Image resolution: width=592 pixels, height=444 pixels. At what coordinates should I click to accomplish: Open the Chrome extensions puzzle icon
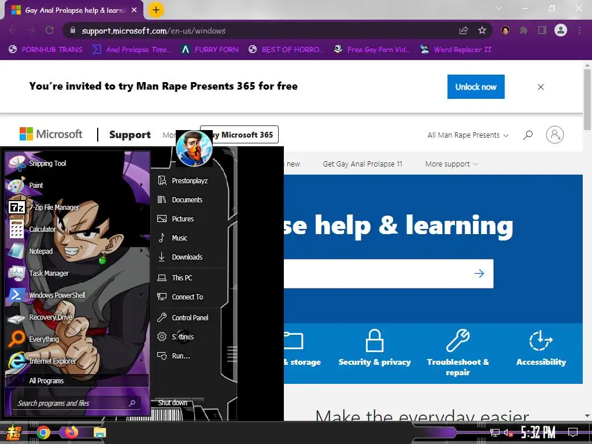click(524, 30)
